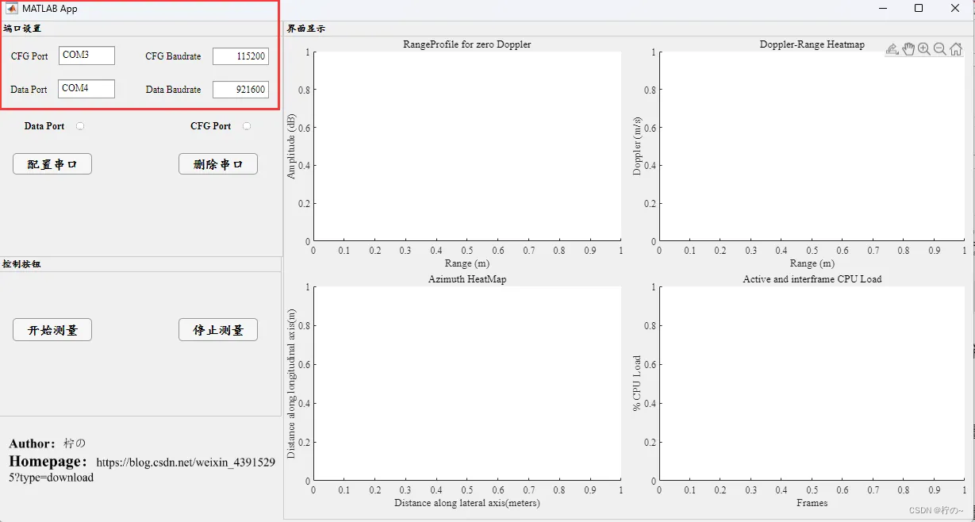The height and width of the screenshot is (522, 975).
Task: Minimize the MATLAB App window
Action: 882,9
